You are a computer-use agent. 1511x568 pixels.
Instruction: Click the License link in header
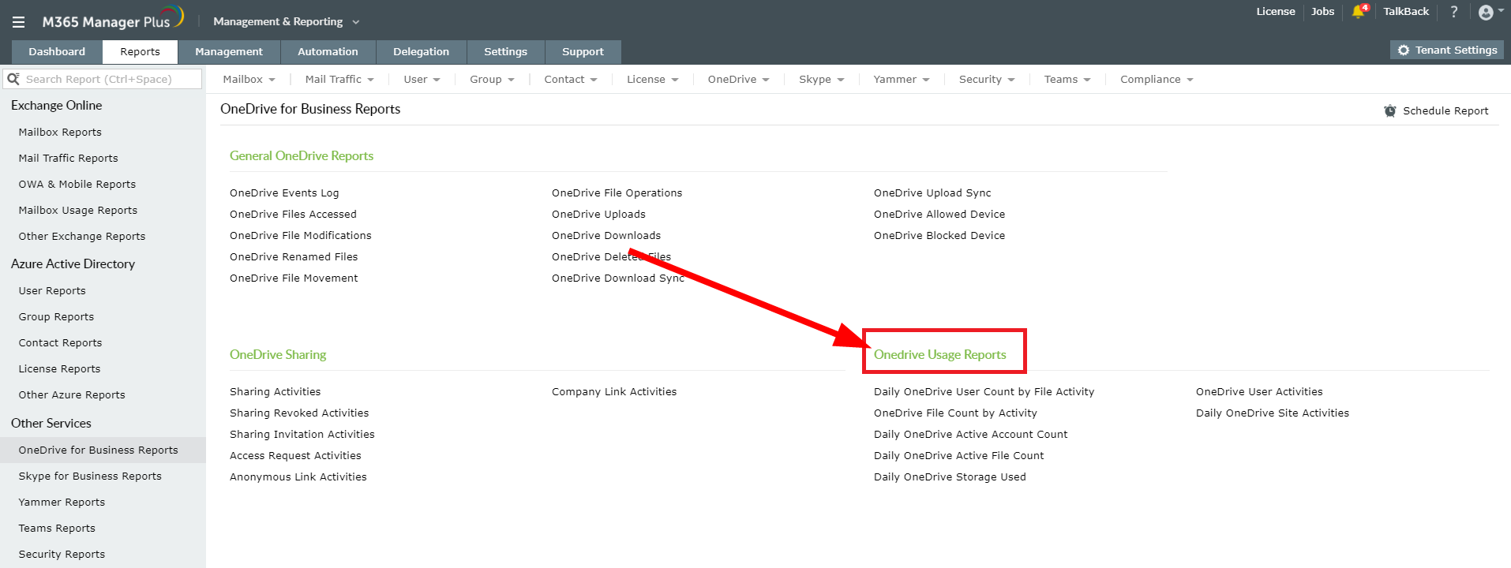tap(1276, 12)
